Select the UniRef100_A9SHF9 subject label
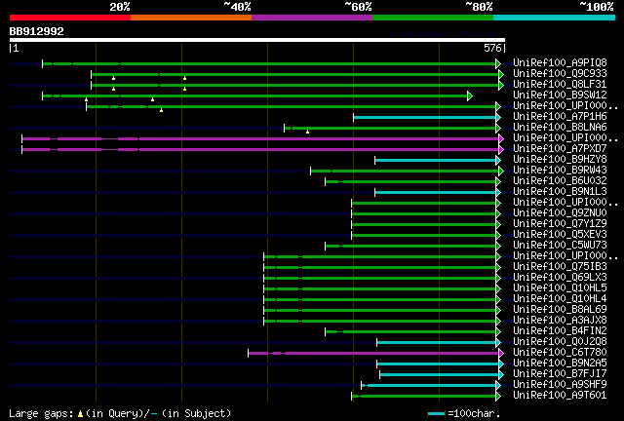The image size is (624, 421). (x=560, y=385)
